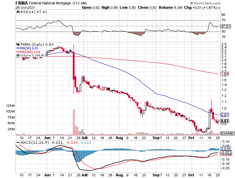The width and height of the screenshot is (235, 178).
Task: Click the 1.2 label on price axis
Action: click(x=224, y=96)
